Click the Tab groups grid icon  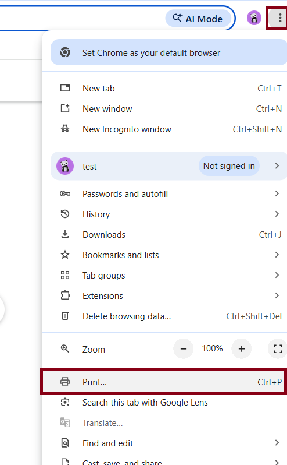[65, 275]
